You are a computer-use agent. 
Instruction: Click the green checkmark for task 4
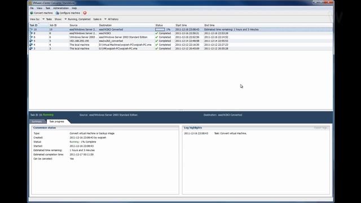pos(157,45)
